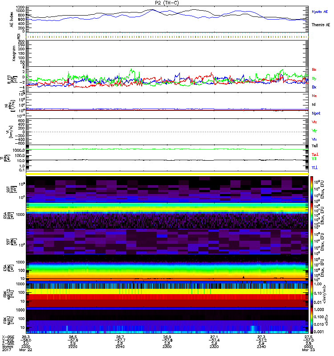Click the black Ni density legend label

[x=314, y=105]
